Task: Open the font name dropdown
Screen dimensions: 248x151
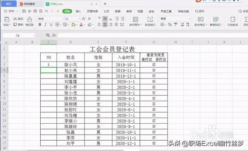Action: pyautogui.click(x=63, y=19)
